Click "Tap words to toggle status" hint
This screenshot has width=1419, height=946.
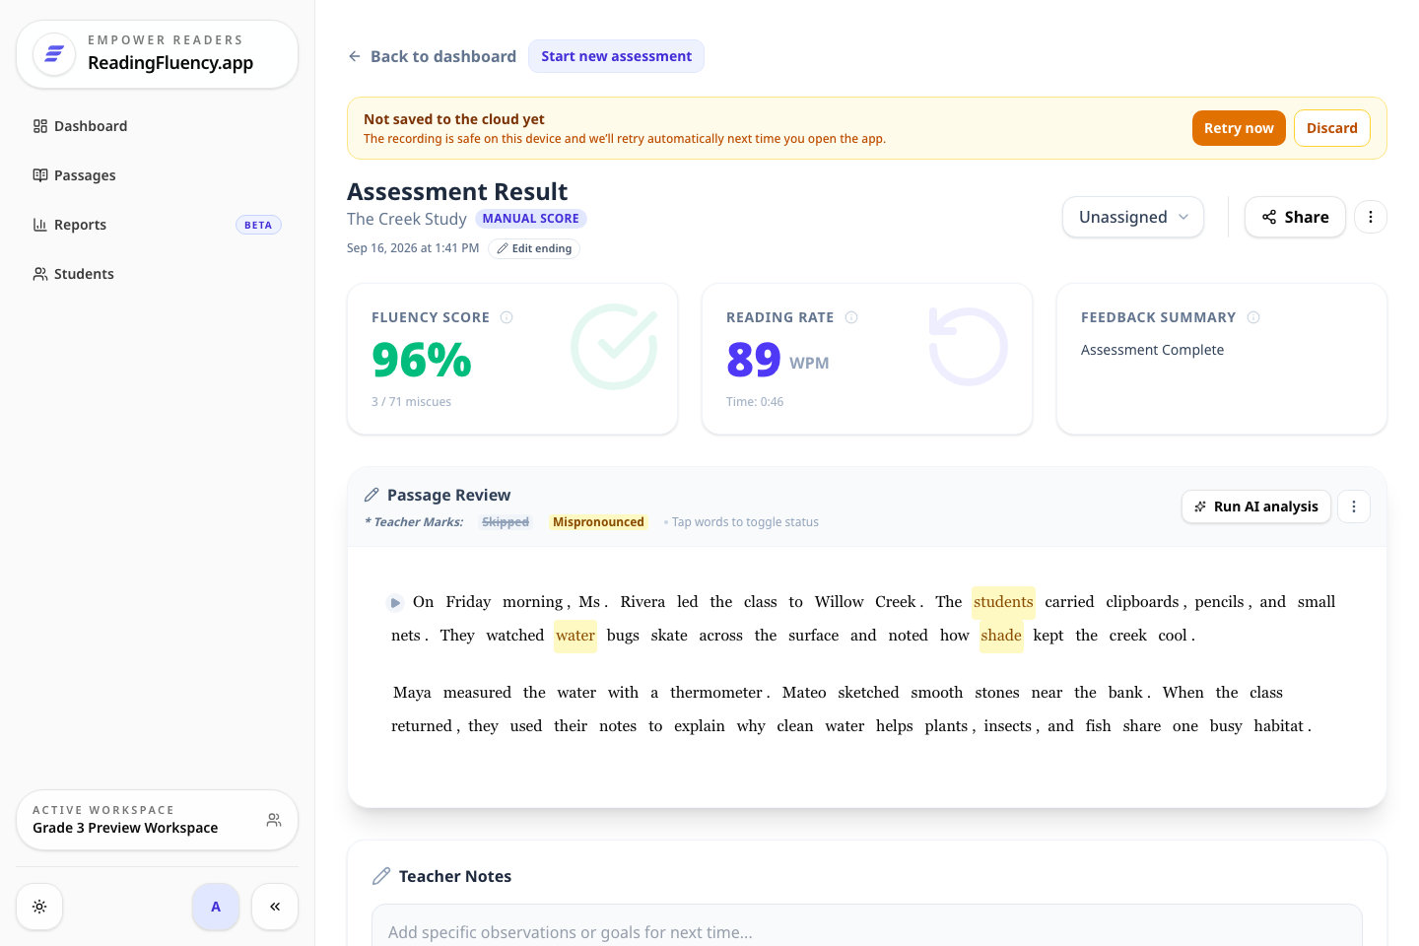point(745,522)
